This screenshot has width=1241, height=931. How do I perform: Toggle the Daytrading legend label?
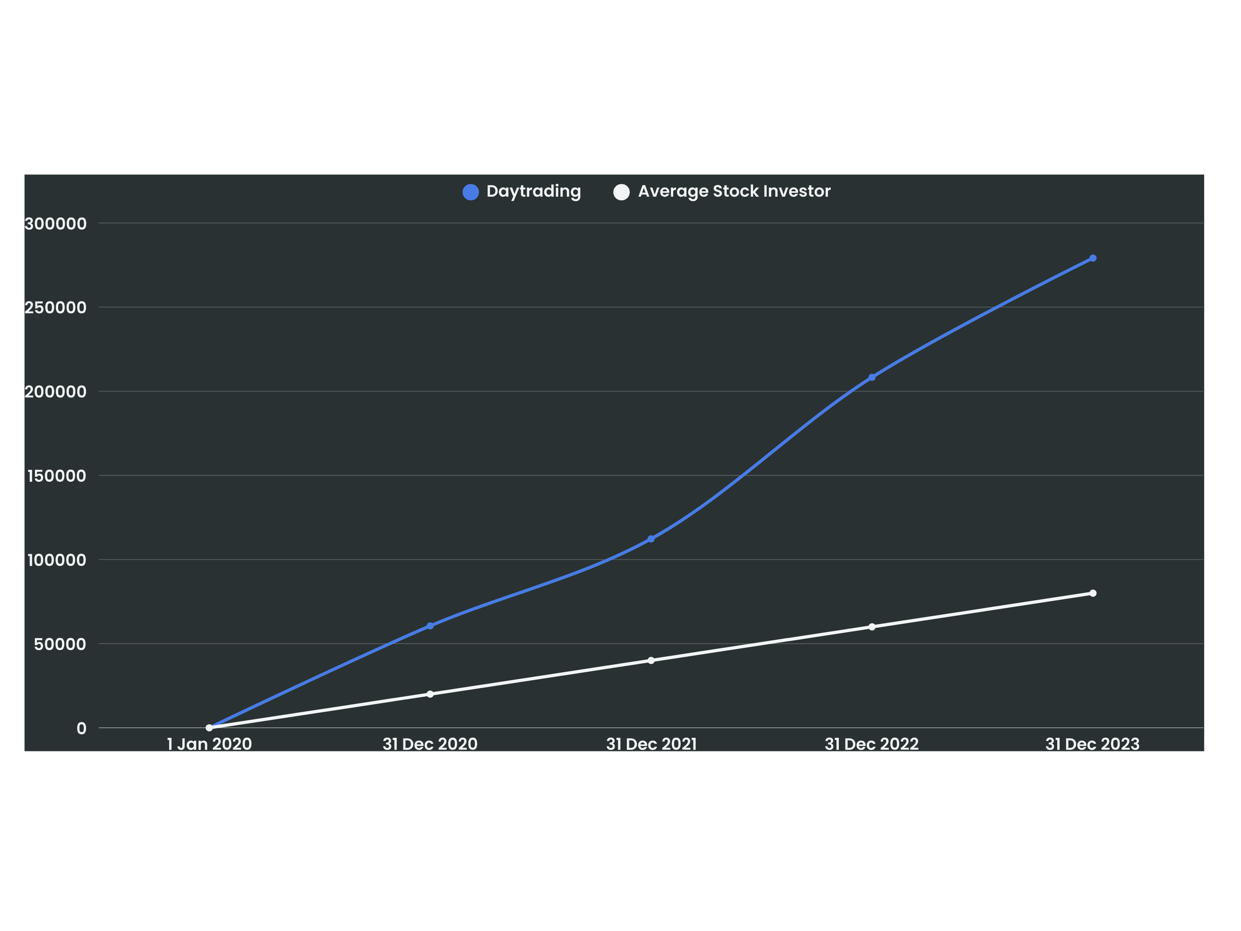533,191
